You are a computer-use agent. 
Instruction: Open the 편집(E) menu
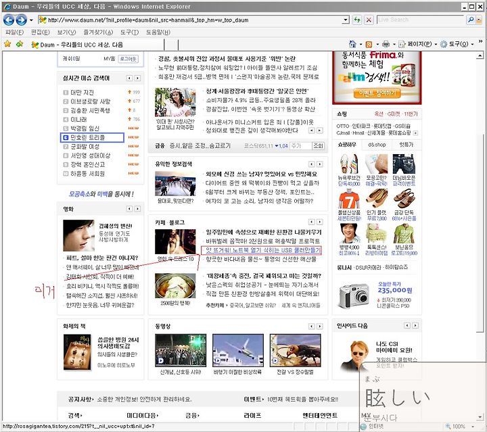click(x=41, y=32)
